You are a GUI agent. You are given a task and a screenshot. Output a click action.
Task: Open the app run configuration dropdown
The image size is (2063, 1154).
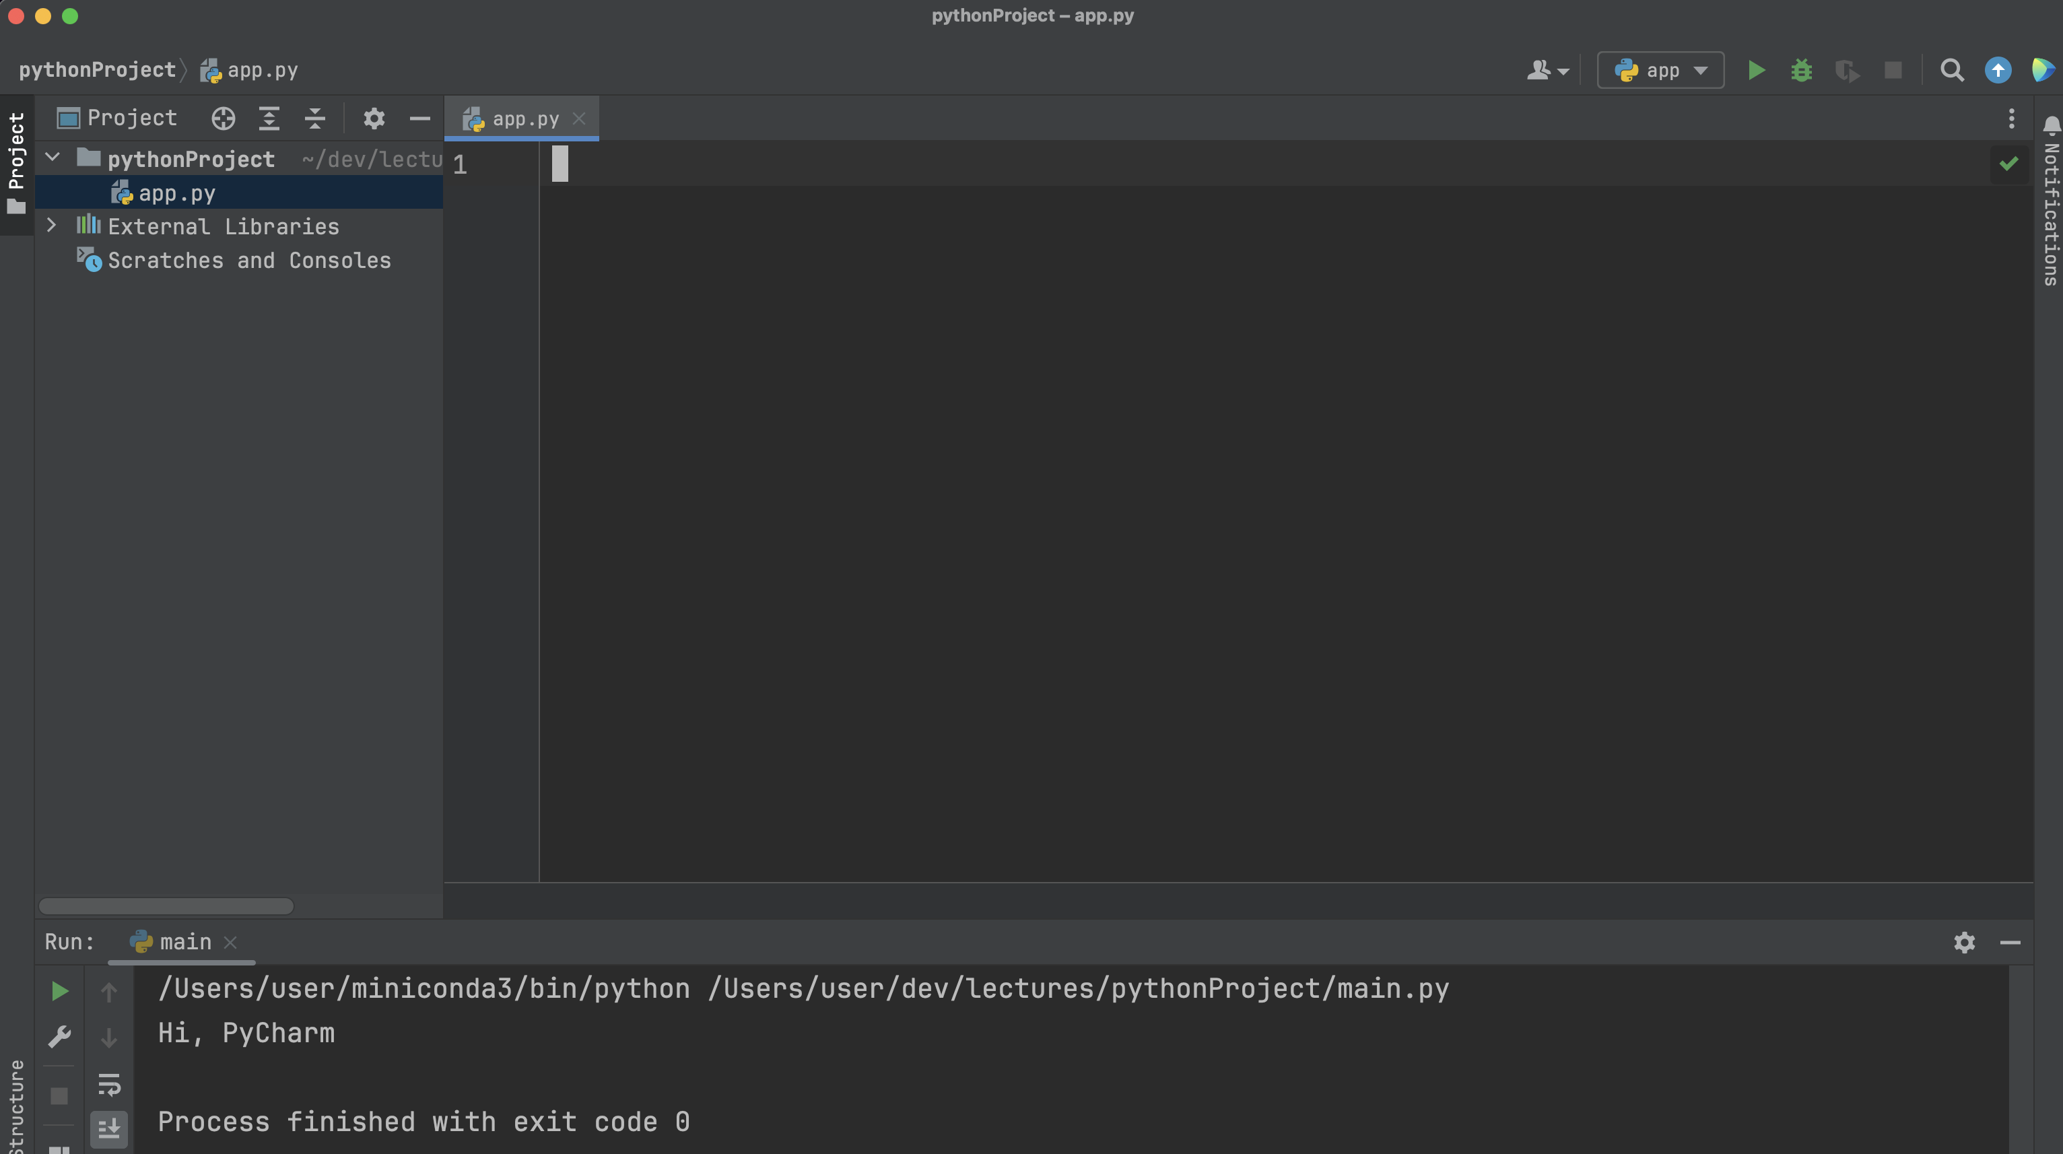pyautogui.click(x=1660, y=71)
